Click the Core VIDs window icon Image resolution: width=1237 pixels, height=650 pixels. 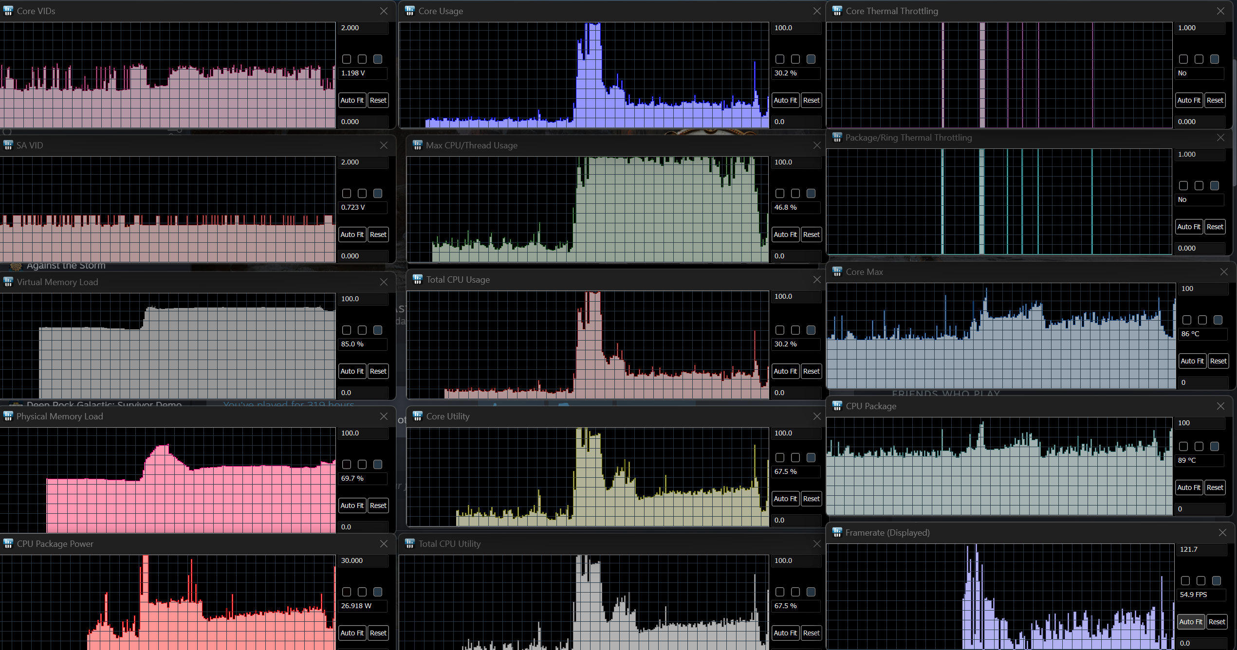(x=8, y=11)
